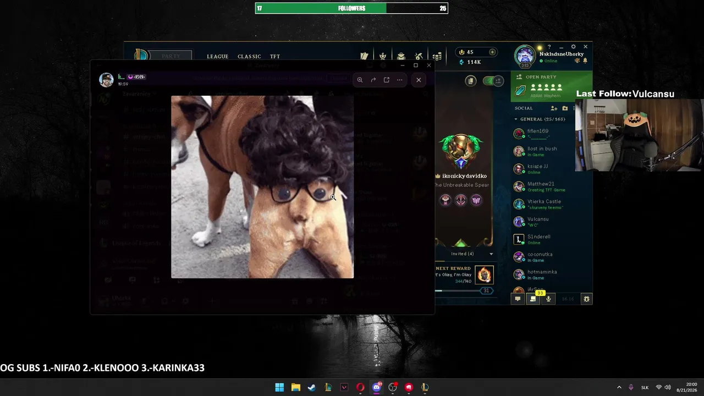
Task: Expand the Invited (4) dropdown
Action: coord(491,254)
